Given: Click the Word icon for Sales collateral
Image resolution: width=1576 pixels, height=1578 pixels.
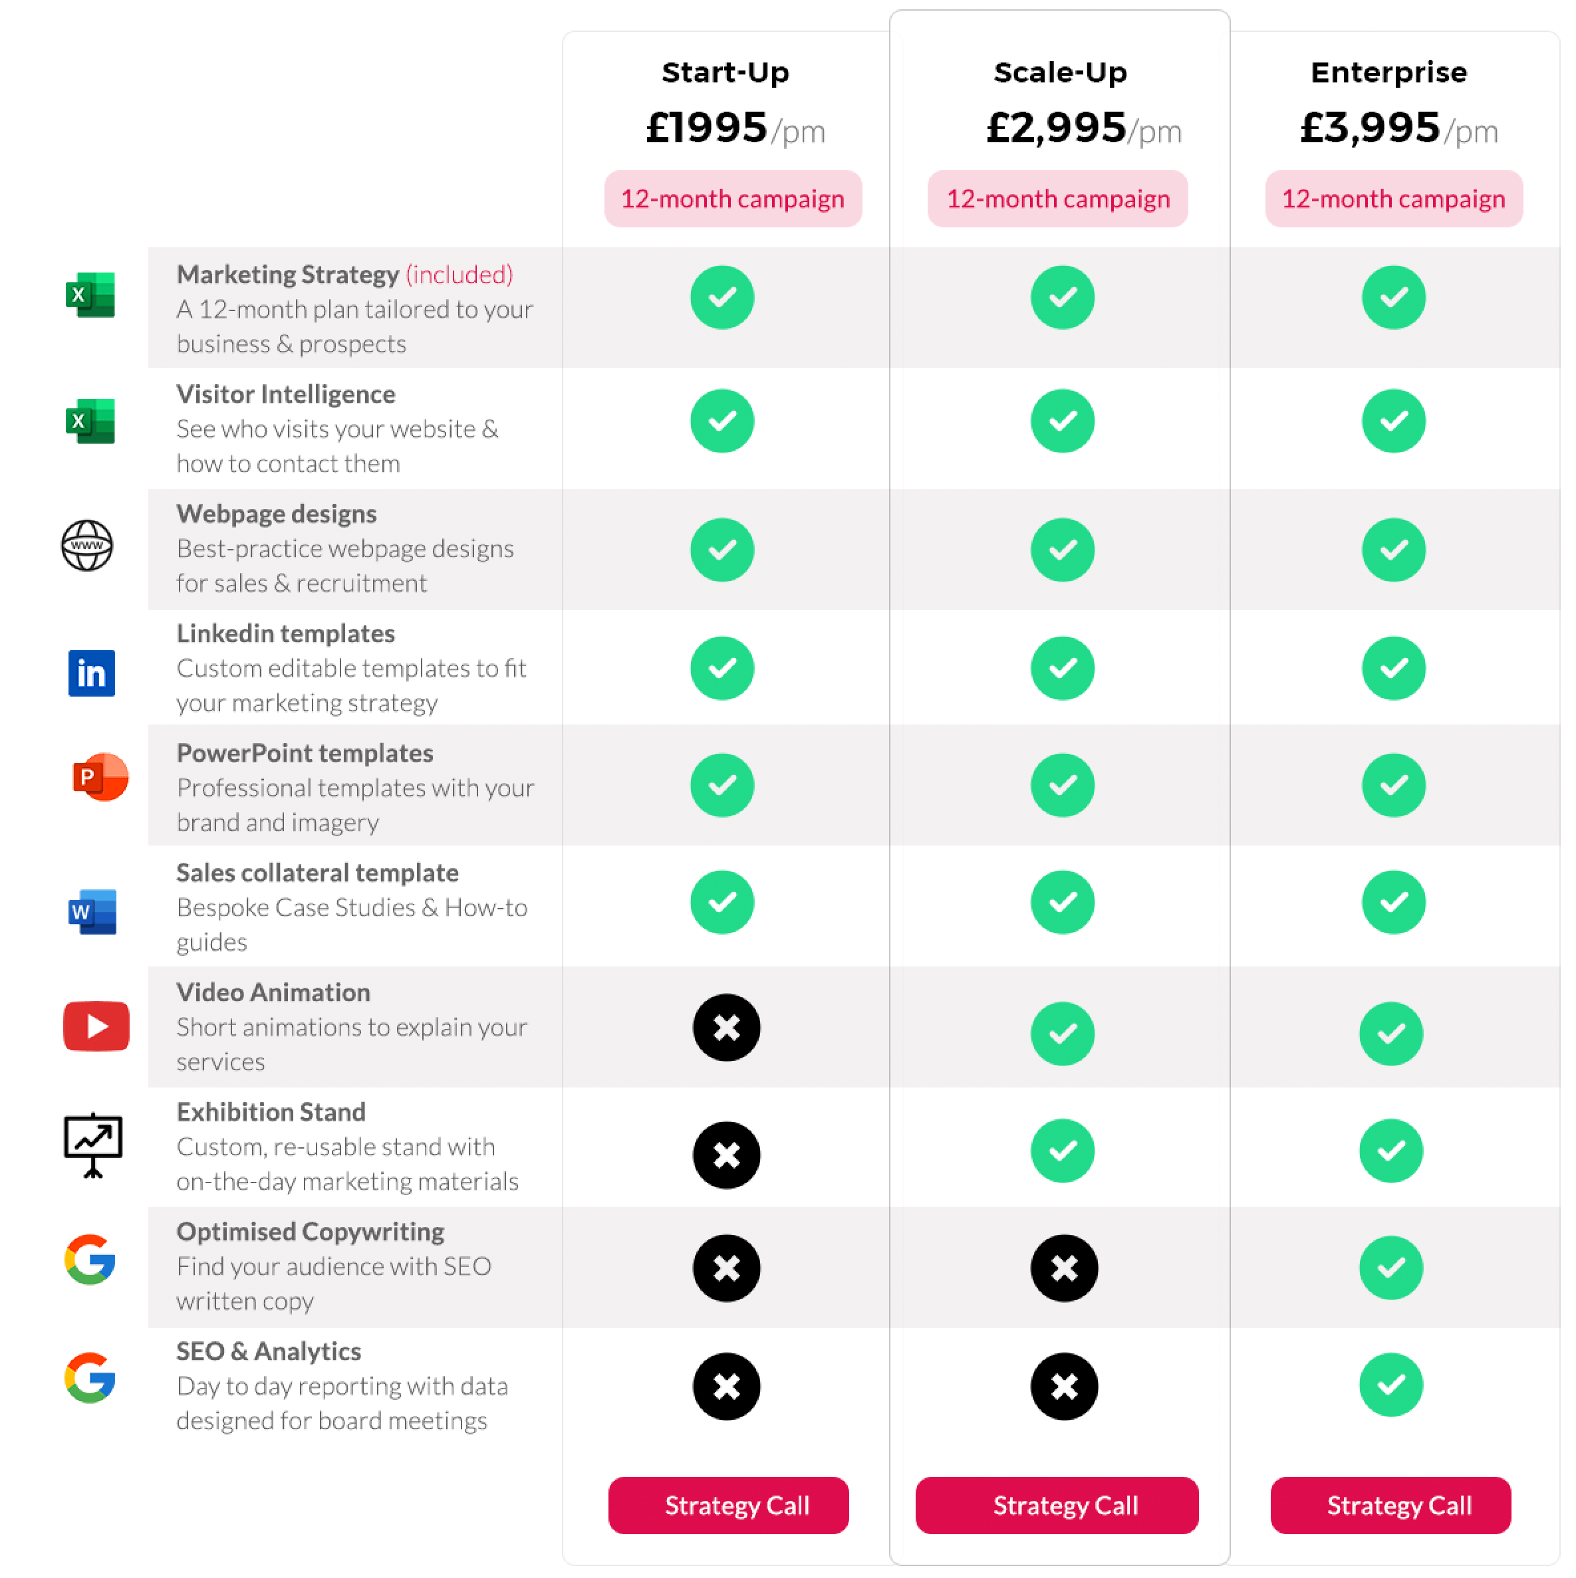Looking at the screenshot, I should pyautogui.click(x=92, y=911).
